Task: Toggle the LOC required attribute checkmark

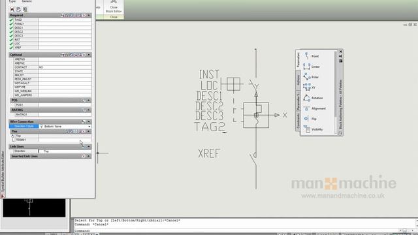Action: (x=11, y=44)
